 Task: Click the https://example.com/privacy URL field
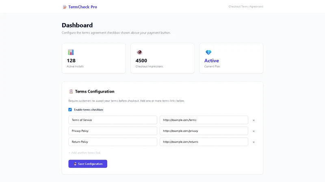click(x=204, y=131)
